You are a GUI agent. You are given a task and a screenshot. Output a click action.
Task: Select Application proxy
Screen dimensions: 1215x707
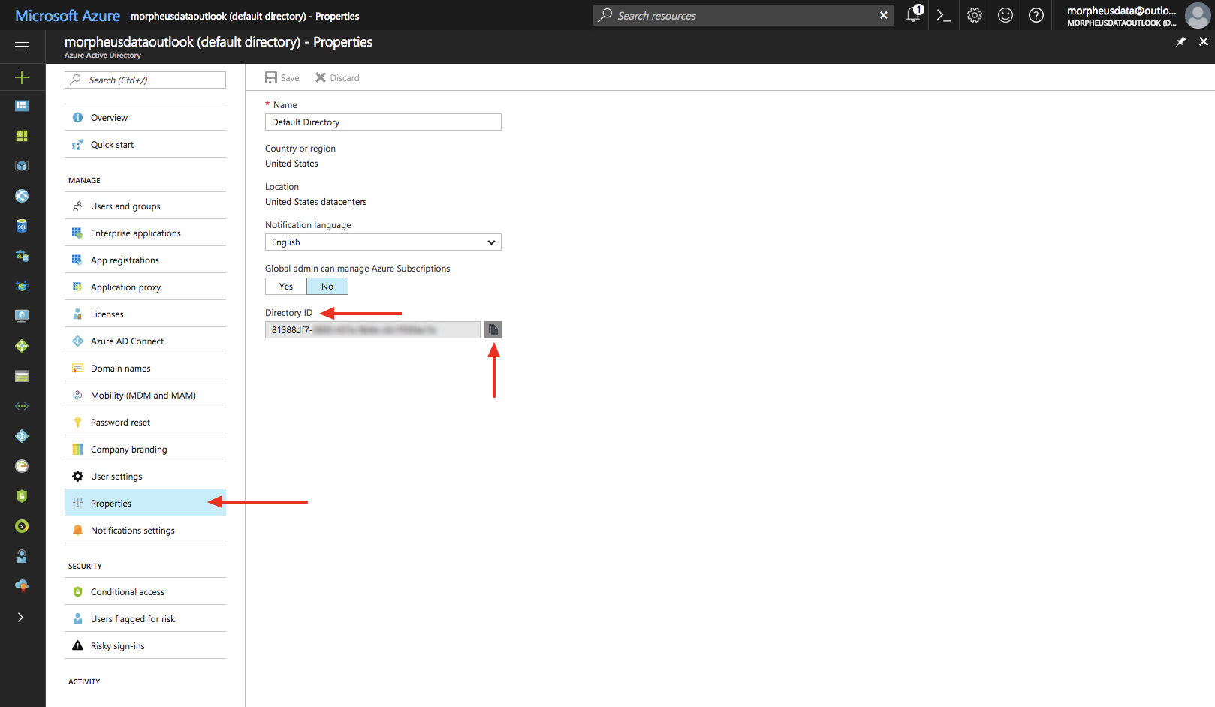click(x=146, y=287)
